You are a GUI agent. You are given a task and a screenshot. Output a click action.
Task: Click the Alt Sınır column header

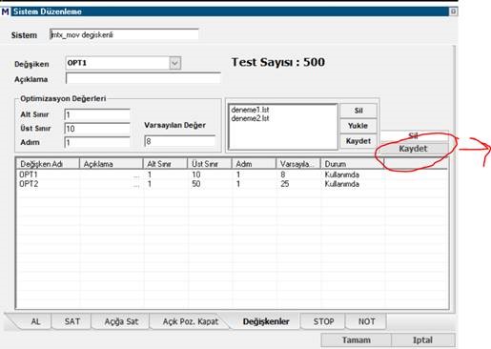pos(165,164)
